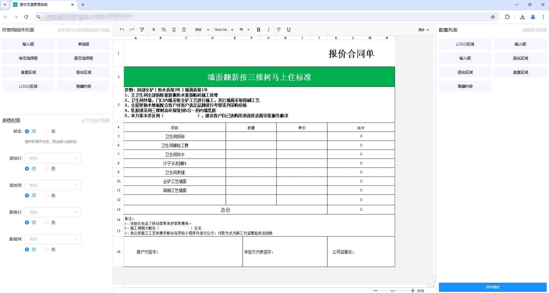Set 状态 to 是

click(46, 131)
